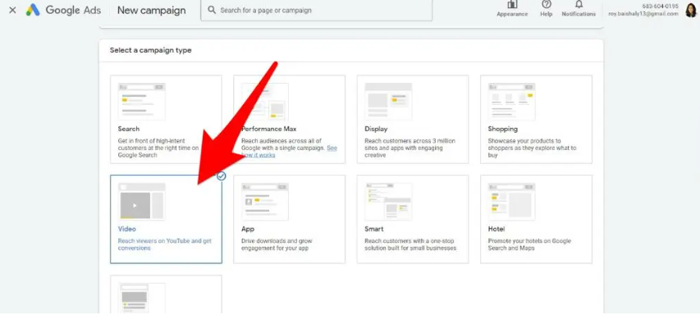Click 'Reach customers with a one-stop solution' text
The height and width of the screenshot is (315, 700).
410,244
